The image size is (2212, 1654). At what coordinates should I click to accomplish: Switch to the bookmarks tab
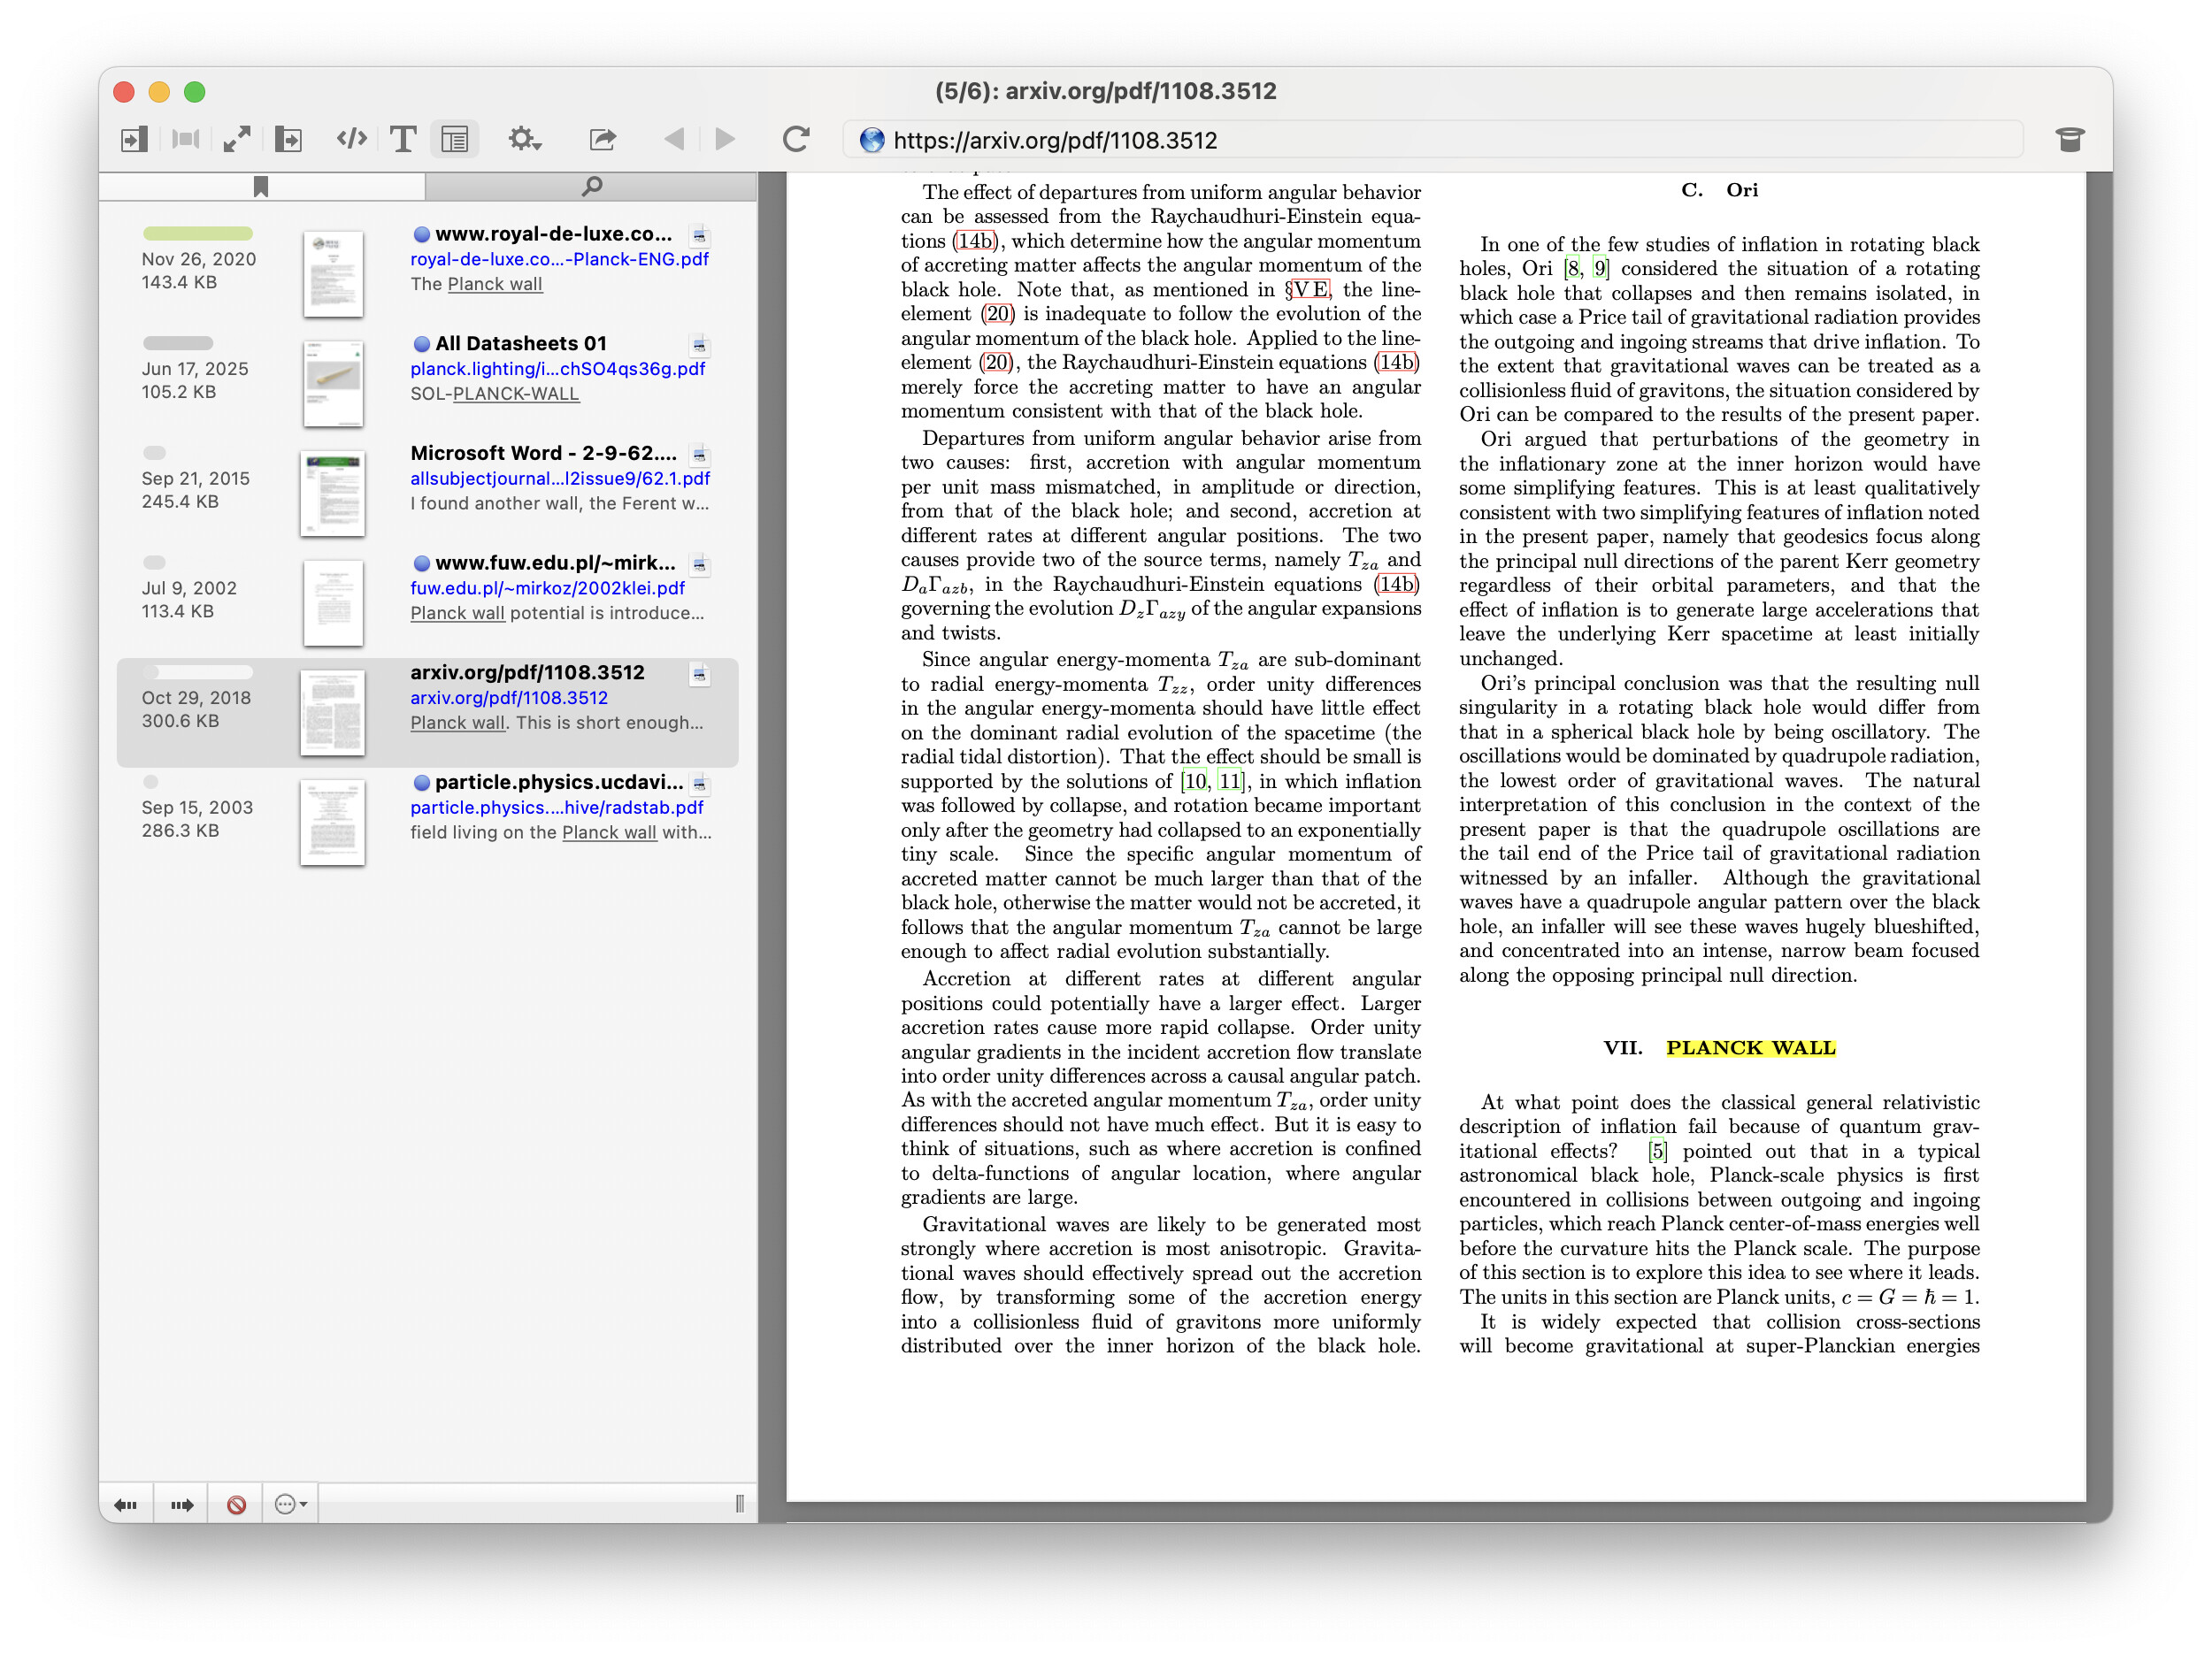point(261,186)
